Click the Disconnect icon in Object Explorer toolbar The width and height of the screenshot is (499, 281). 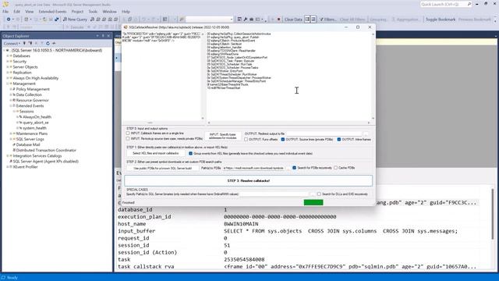[x=30, y=44]
